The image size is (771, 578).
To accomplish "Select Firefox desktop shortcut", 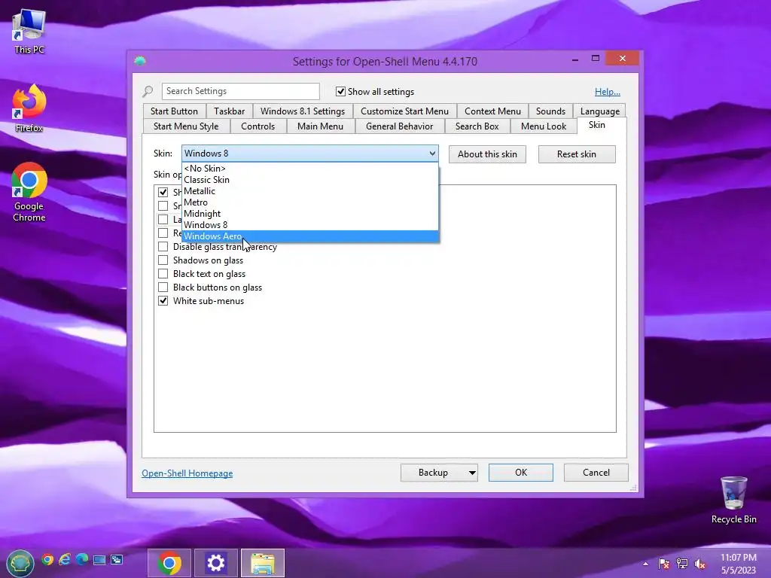I will pos(29,108).
